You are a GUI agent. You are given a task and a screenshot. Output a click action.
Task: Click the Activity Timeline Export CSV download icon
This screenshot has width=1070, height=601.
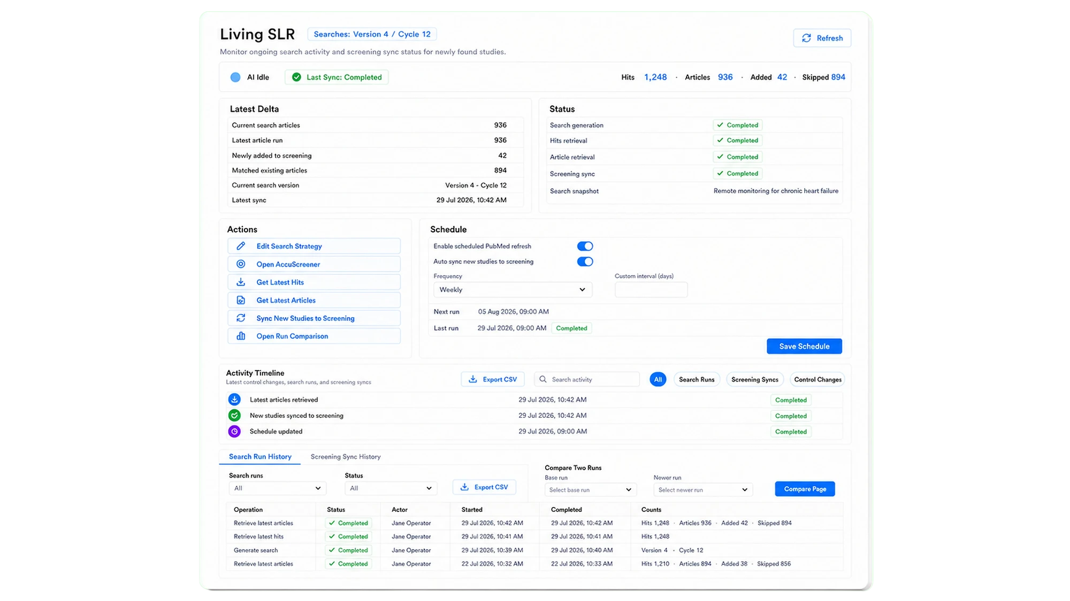473,379
